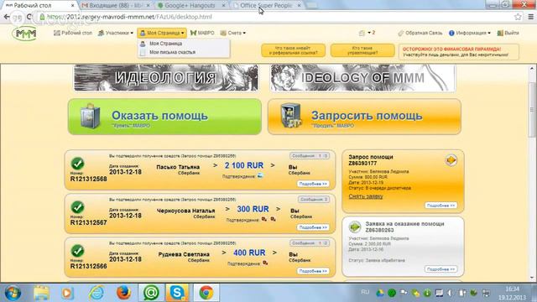This screenshot has height=302, width=537.
Task: Open Skype from taskbar
Action: tap(177, 293)
